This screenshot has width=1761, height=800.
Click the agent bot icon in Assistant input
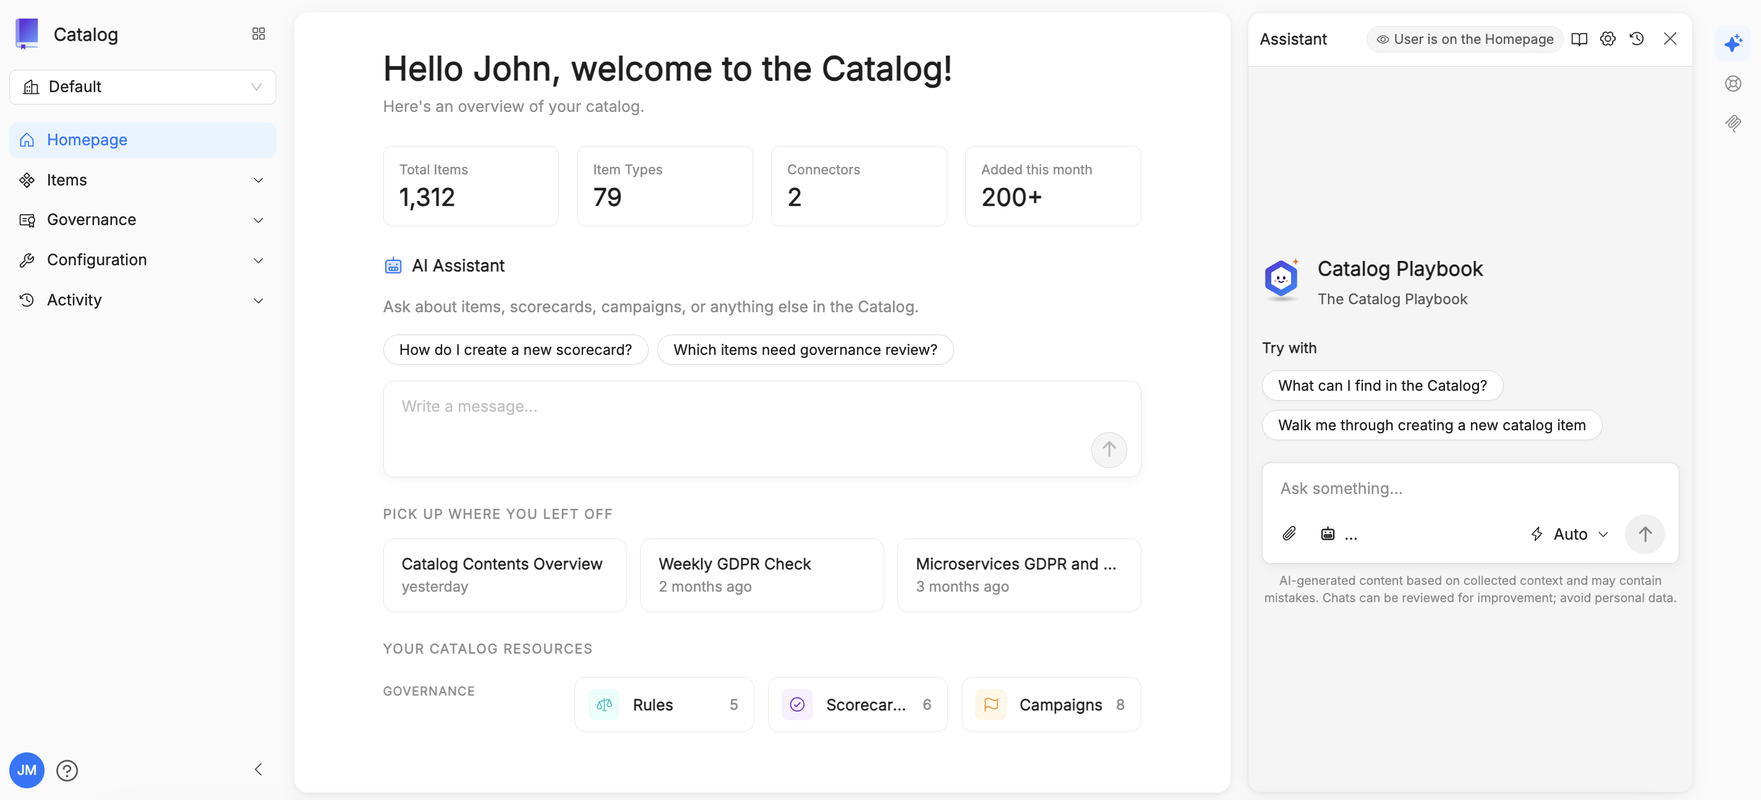coord(1328,534)
